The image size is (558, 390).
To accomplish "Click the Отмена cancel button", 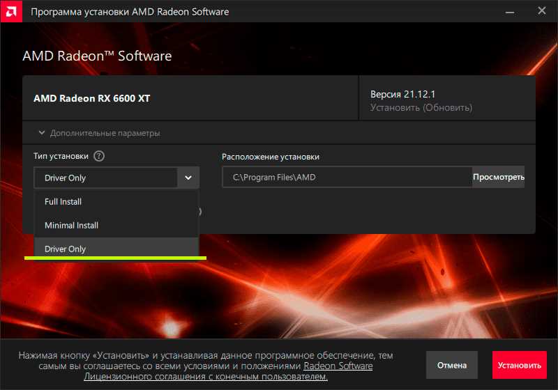I will pyautogui.click(x=451, y=365).
